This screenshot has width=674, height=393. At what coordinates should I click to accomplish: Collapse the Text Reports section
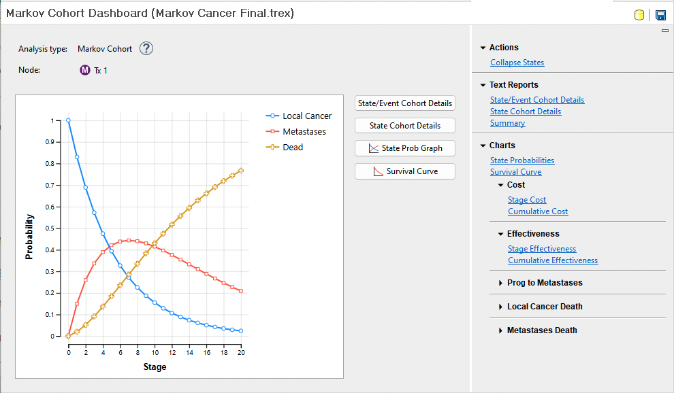click(x=483, y=84)
